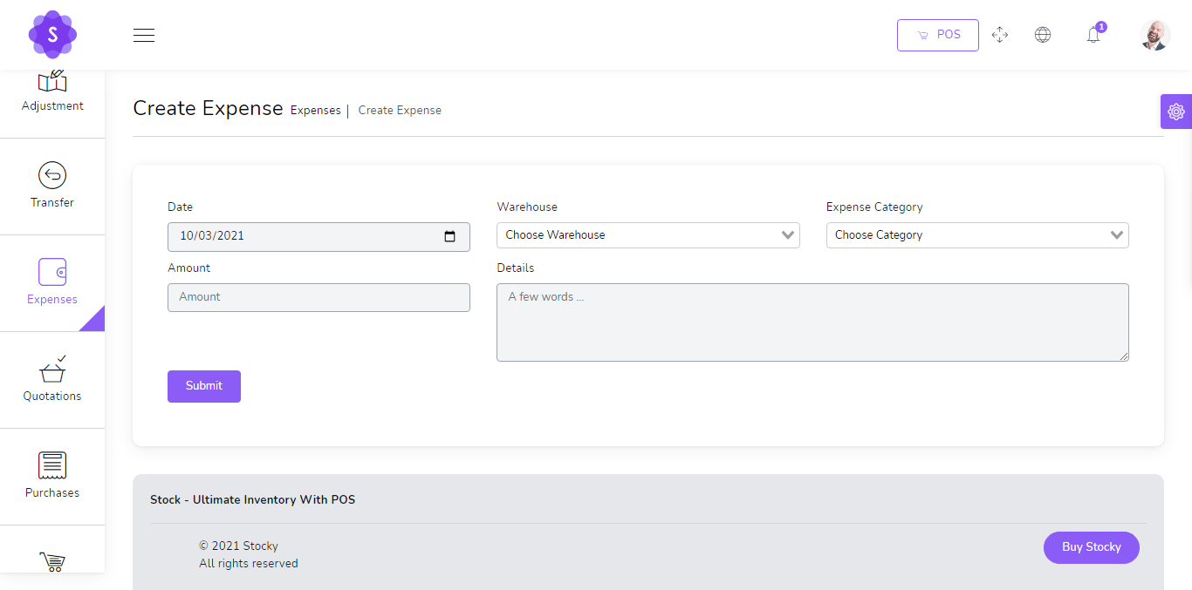Open the date picker calendar icon

(450, 236)
